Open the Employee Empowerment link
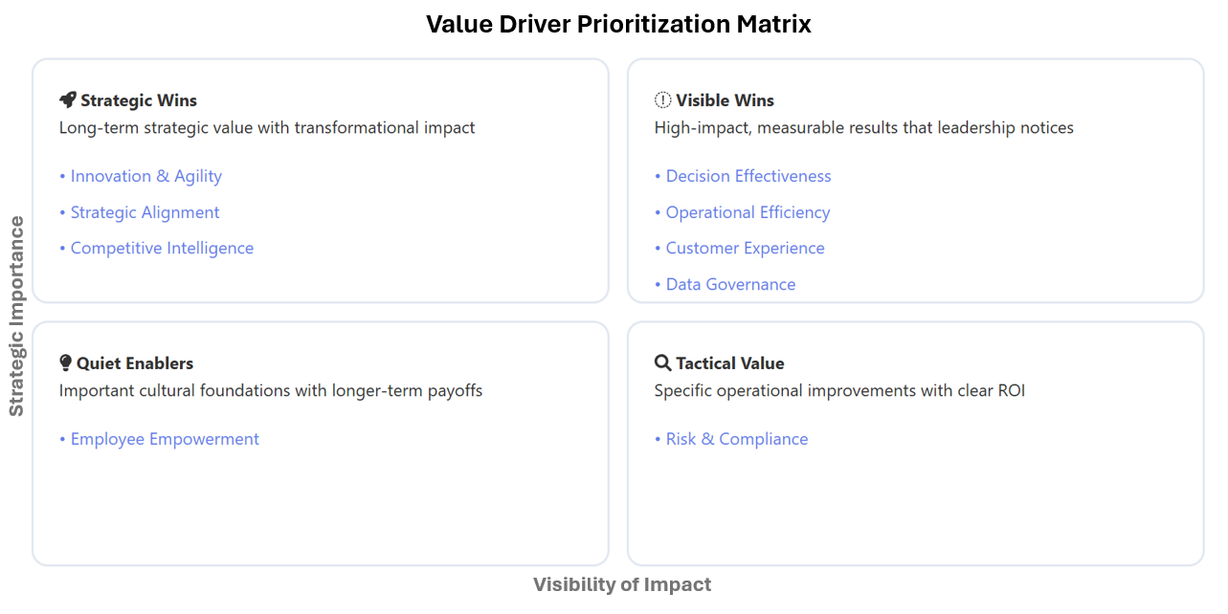 click(x=160, y=439)
